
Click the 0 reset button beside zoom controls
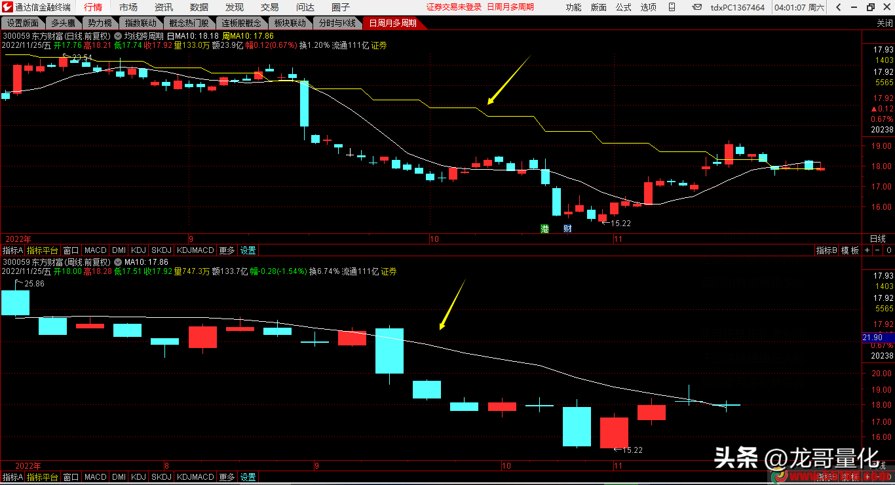pos(888,250)
